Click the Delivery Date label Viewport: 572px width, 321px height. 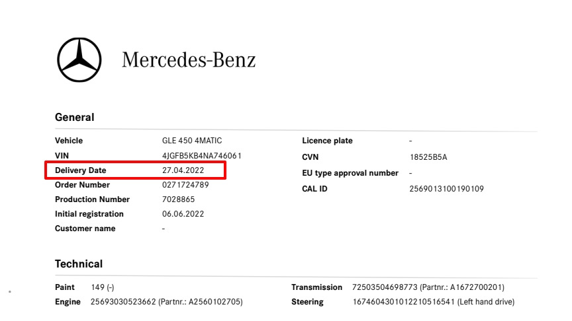tap(80, 170)
